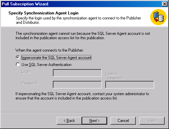Proceed with the Next button

(94, 121)
